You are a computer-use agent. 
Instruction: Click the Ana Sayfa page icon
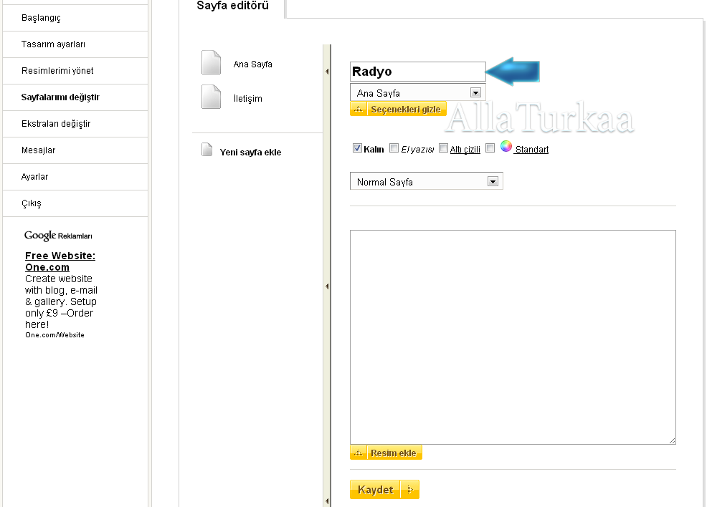pyautogui.click(x=211, y=63)
